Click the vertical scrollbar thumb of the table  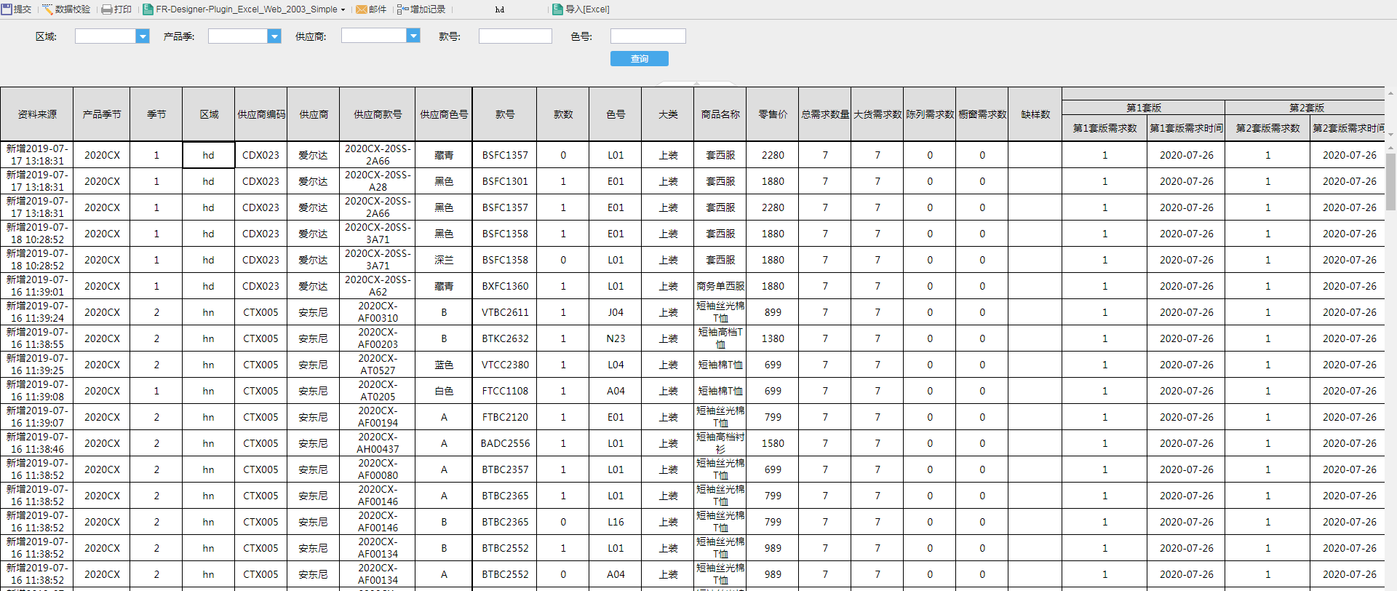tap(1390, 182)
